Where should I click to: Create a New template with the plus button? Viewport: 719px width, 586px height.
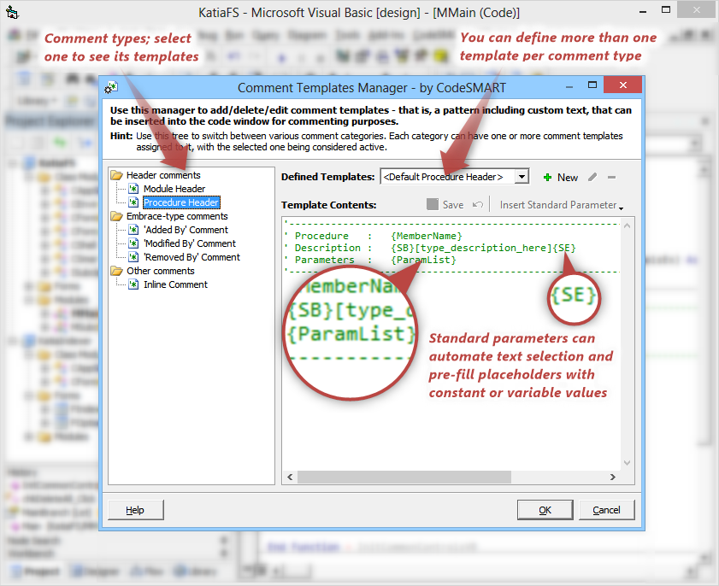(x=560, y=178)
